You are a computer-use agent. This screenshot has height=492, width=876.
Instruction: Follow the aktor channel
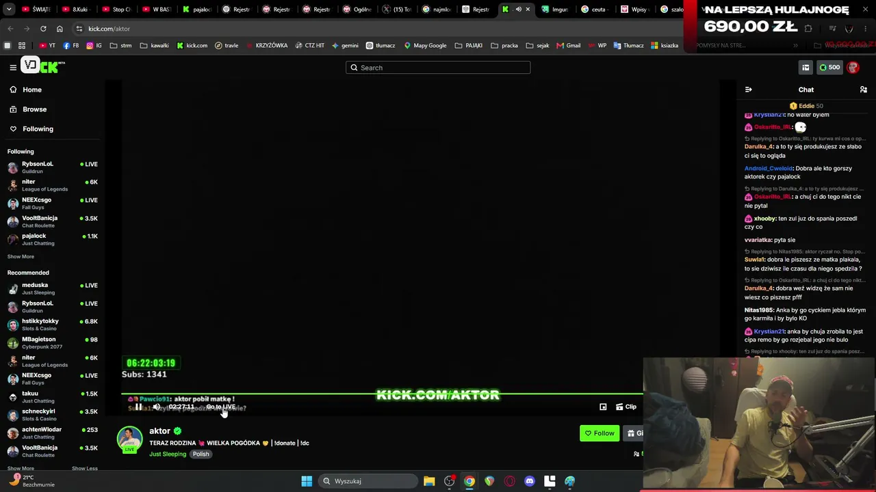[x=600, y=433]
